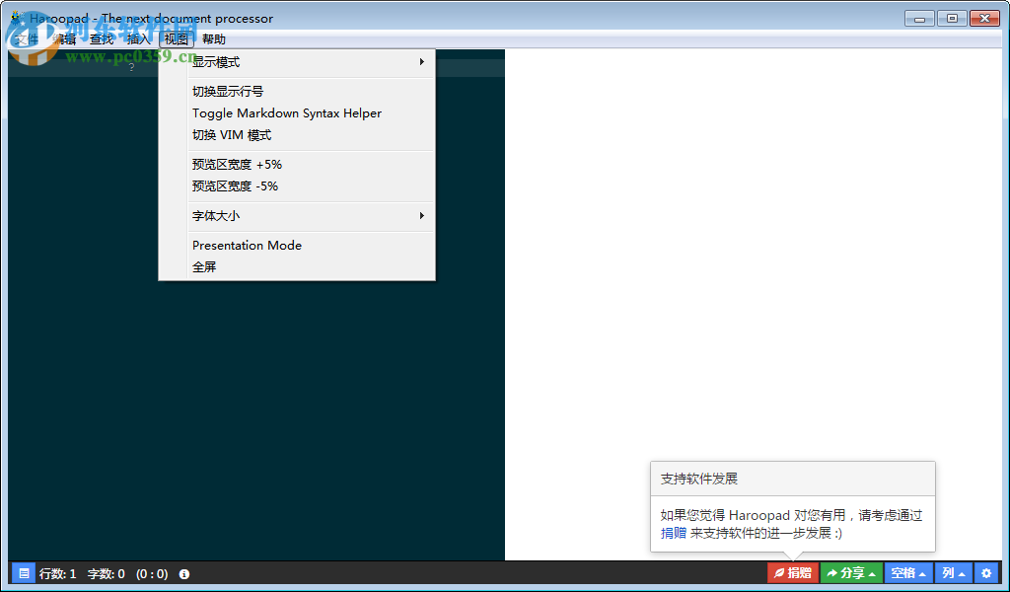
Task: Open the 空格 dropdown in the status bar
Action: point(906,572)
